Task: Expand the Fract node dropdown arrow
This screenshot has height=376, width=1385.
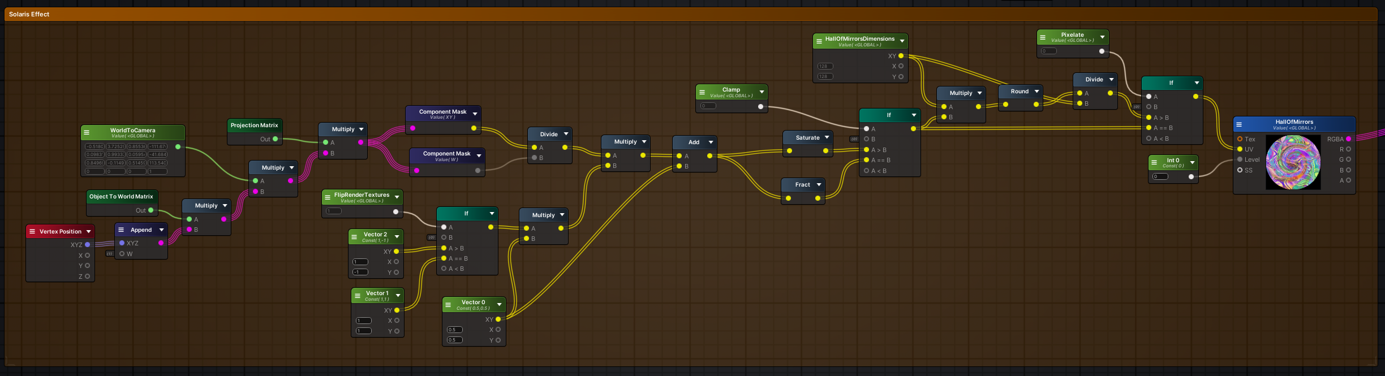Action: coord(819,184)
